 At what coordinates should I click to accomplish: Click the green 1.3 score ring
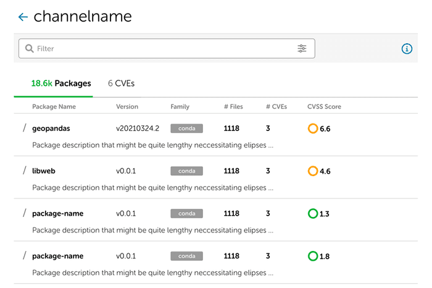tap(312, 214)
